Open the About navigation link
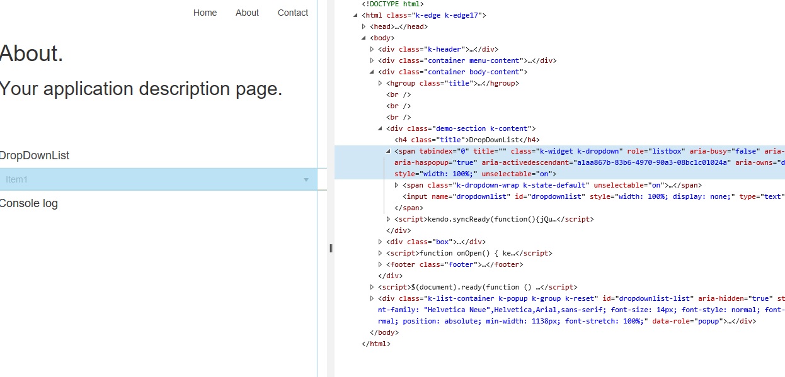785x377 pixels. [247, 13]
